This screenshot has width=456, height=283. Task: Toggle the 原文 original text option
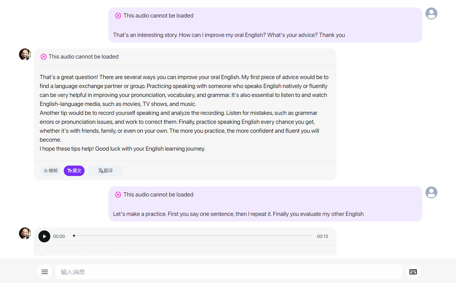pyautogui.click(x=74, y=171)
